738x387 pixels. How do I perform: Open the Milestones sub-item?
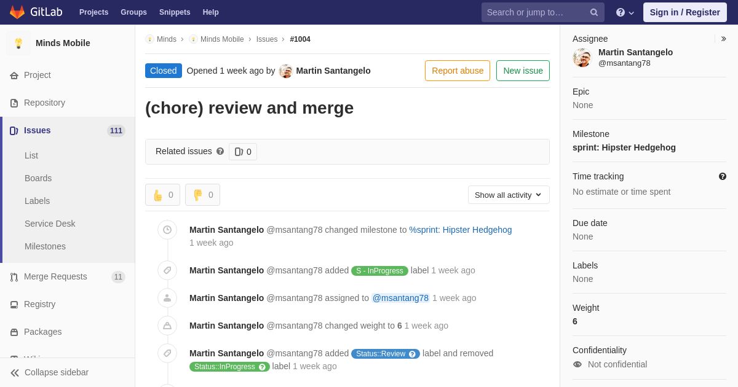pyautogui.click(x=45, y=246)
